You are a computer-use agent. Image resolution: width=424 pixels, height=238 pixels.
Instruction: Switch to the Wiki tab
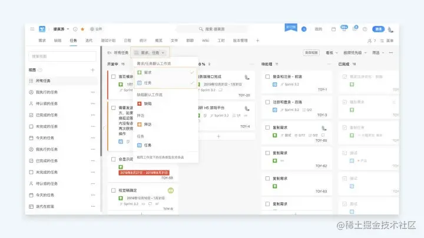[x=206, y=41]
